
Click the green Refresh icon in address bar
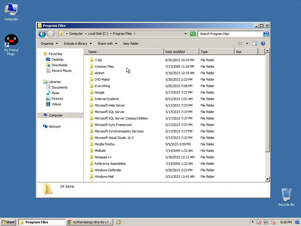193,34
